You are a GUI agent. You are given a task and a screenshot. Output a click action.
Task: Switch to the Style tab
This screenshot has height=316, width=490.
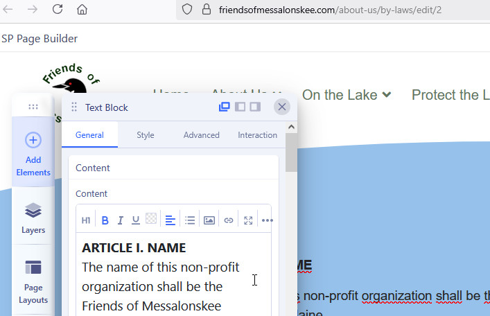point(146,135)
